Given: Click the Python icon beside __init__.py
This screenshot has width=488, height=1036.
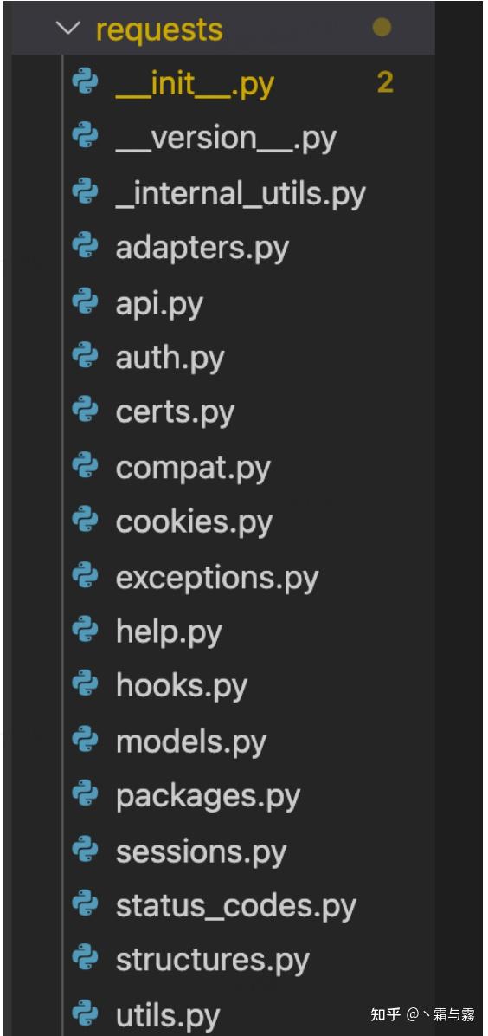Looking at the screenshot, I should (85, 83).
